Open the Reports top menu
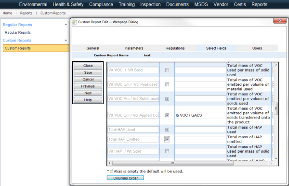289x186 pixels. (x=259, y=4)
